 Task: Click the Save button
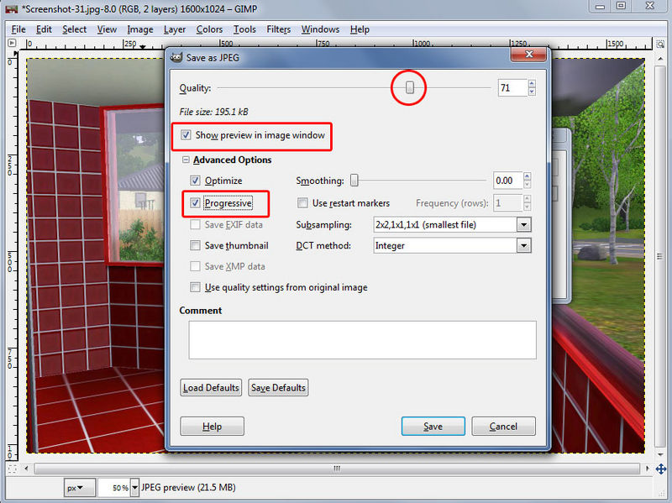pos(433,427)
